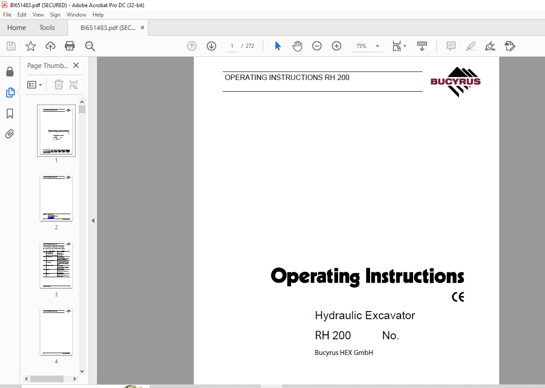545x388 pixels.
Task: Open the Attachments paperclip pane
Action: (x=10, y=134)
